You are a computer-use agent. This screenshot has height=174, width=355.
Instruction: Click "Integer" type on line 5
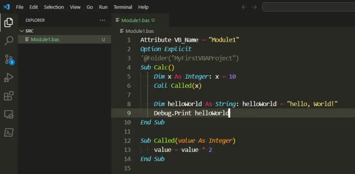click(x=197, y=77)
